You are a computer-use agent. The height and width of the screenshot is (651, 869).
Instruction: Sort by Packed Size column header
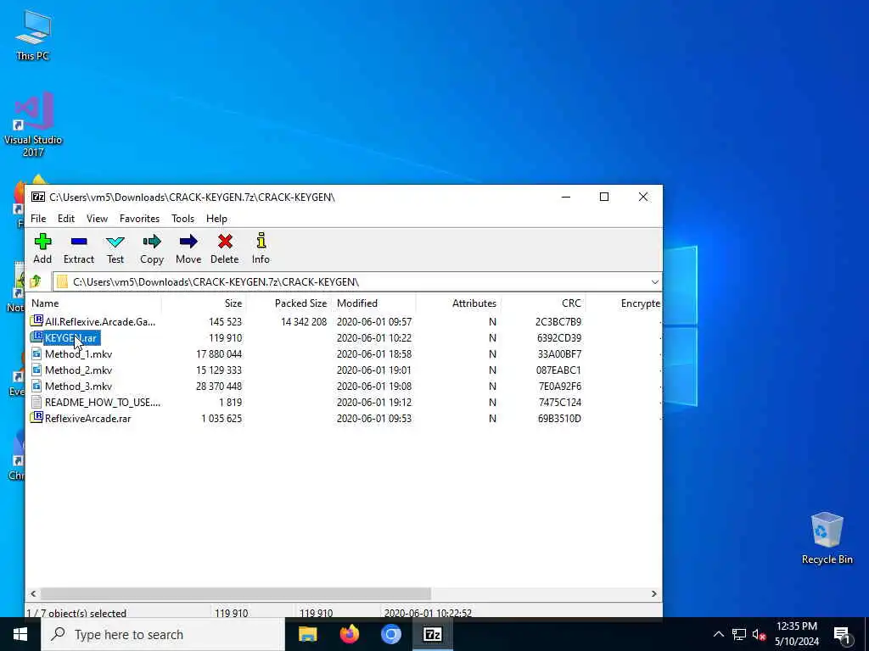coord(289,303)
